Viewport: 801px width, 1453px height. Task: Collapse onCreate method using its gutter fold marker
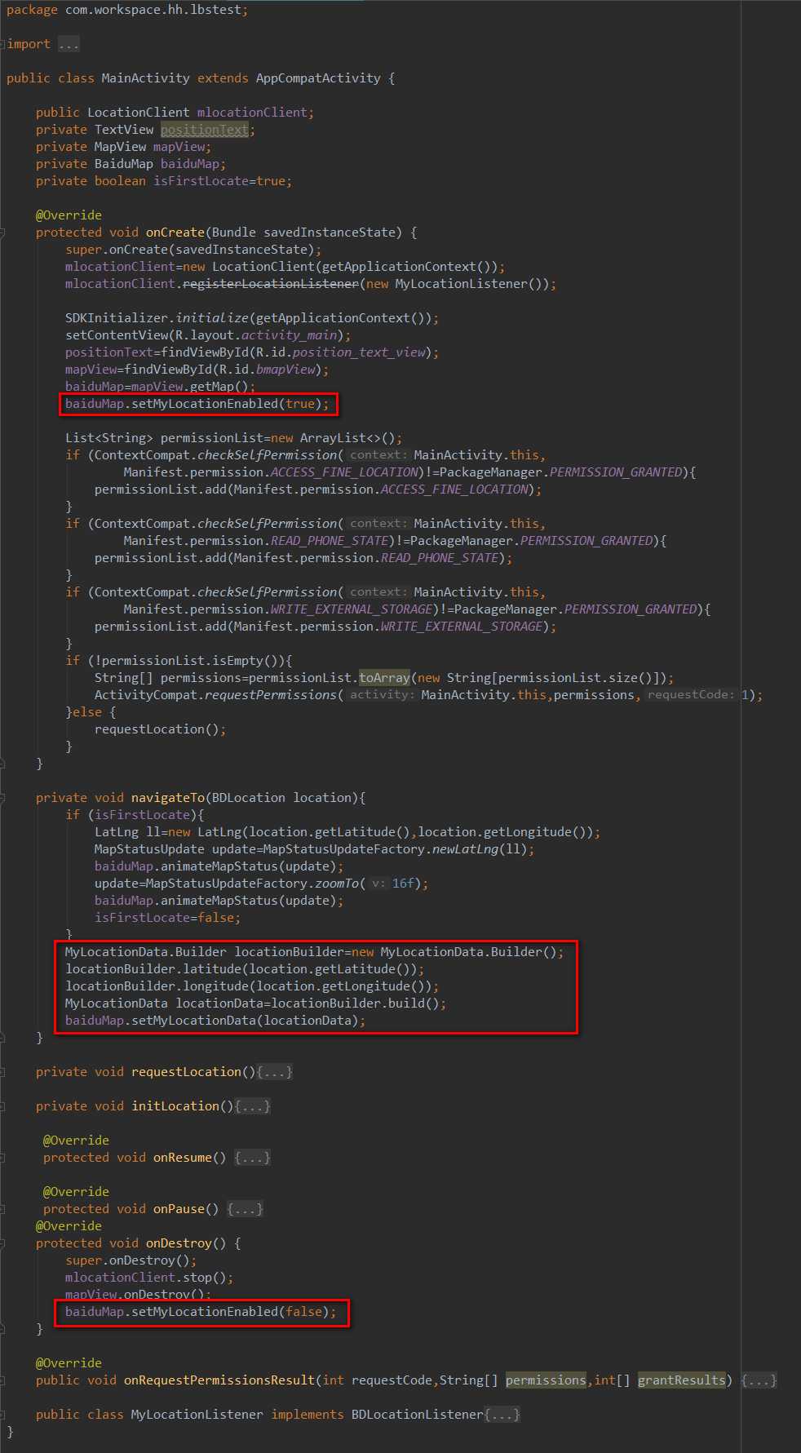[x=3, y=233]
